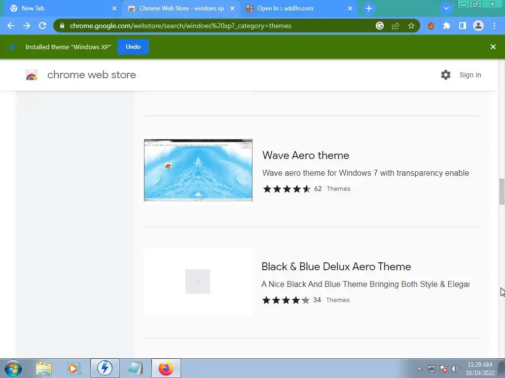Open Chrome three-dot menu
This screenshot has width=505, height=378.
[x=494, y=26]
